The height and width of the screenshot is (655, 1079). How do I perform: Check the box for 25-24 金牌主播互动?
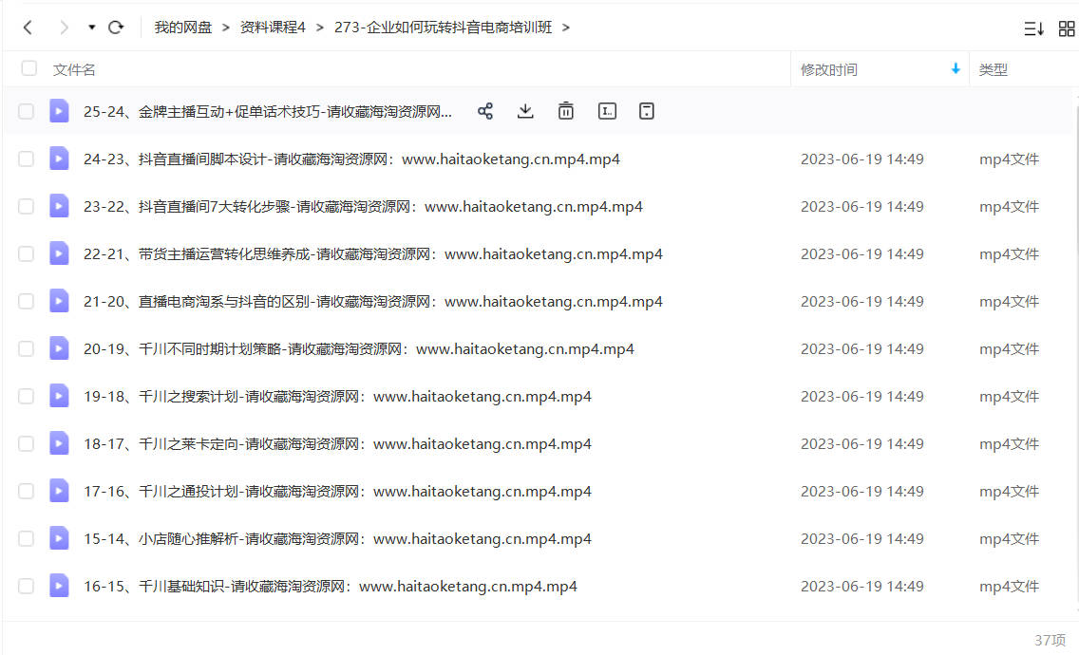[27, 111]
